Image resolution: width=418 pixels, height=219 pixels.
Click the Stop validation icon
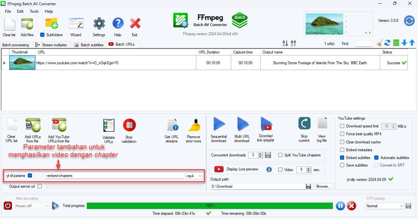coord(129,125)
